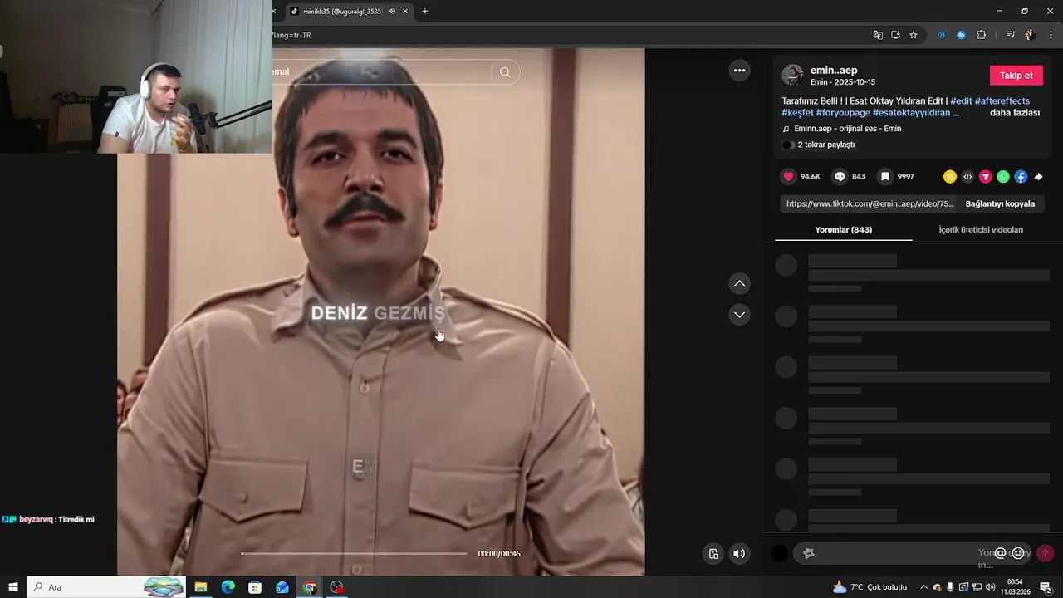Install app icon in address bar
Viewport: 1063px width, 598px height.
(895, 35)
